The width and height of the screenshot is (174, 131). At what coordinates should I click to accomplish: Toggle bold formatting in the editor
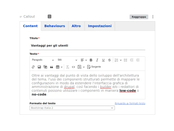tap(91, 60)
